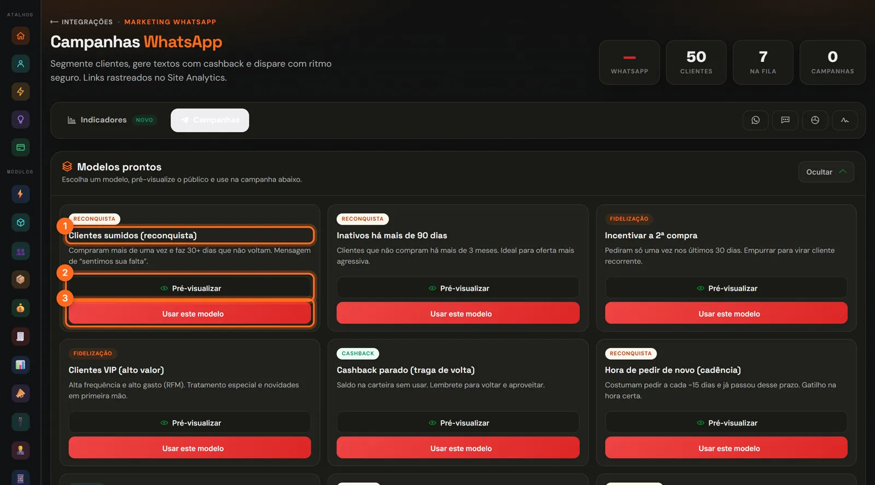Click the yellow lightning shortcut icon

pyautogui.click(x=20, y=92)
